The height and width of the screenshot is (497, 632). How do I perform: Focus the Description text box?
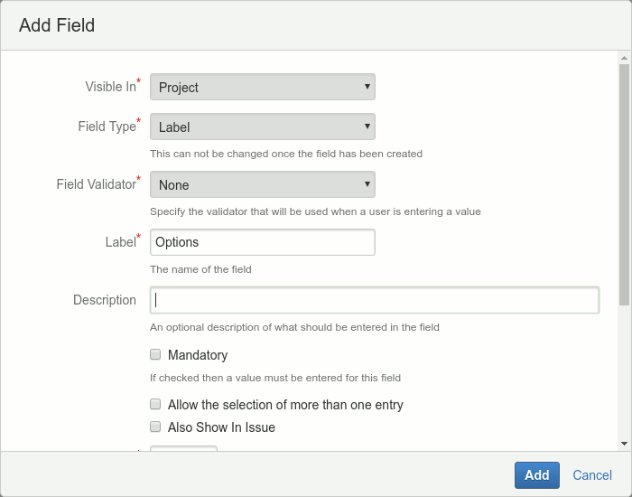click(375, 300)
